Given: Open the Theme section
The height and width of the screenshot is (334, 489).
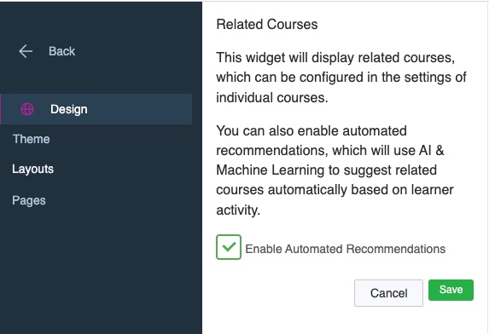Looking at the screenshot, I should point(32,139).
